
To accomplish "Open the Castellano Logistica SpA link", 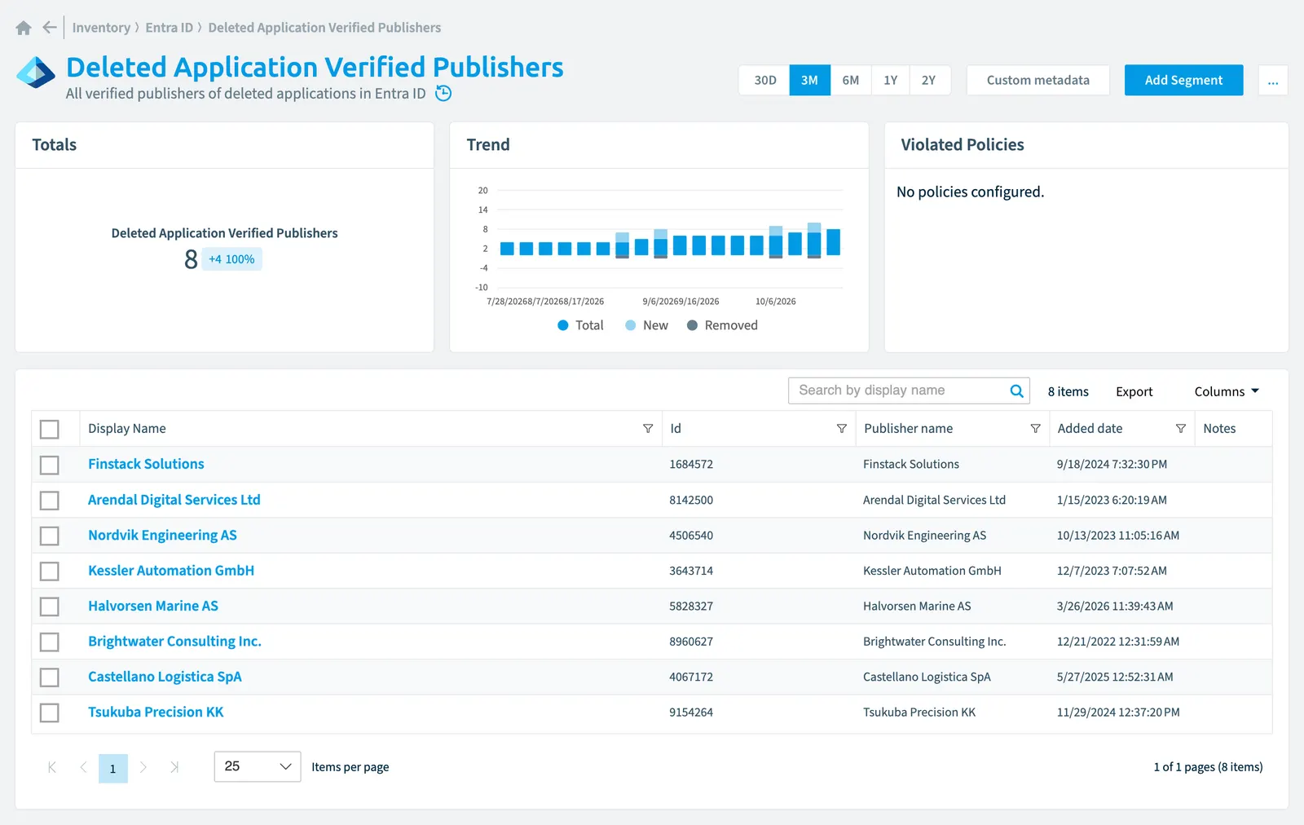I will pos(165,677).
